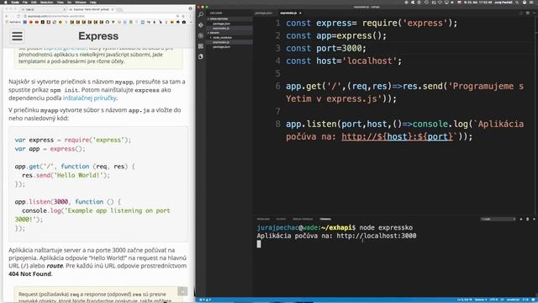
Task: Click line number 5 in the editor gutter
Action: (278, 73)
